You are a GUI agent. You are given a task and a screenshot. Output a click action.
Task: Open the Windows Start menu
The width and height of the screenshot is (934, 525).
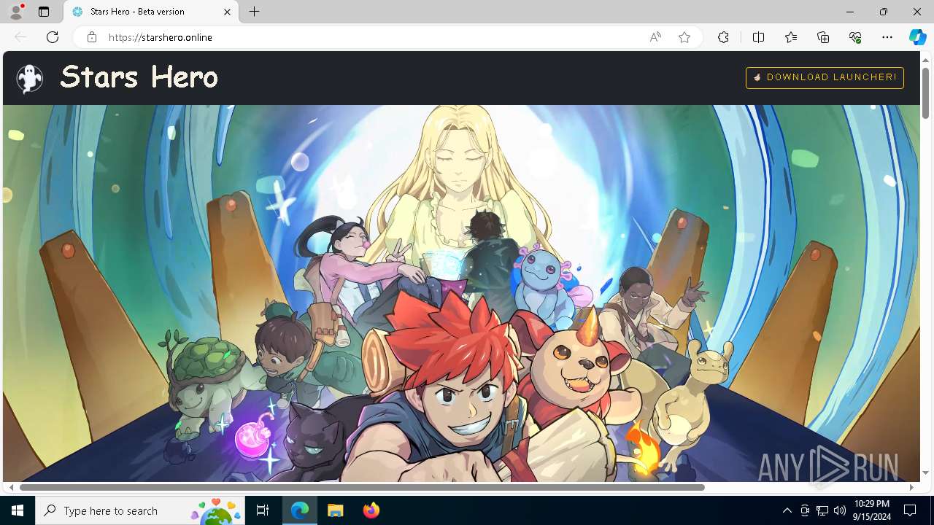coord(18,510)
